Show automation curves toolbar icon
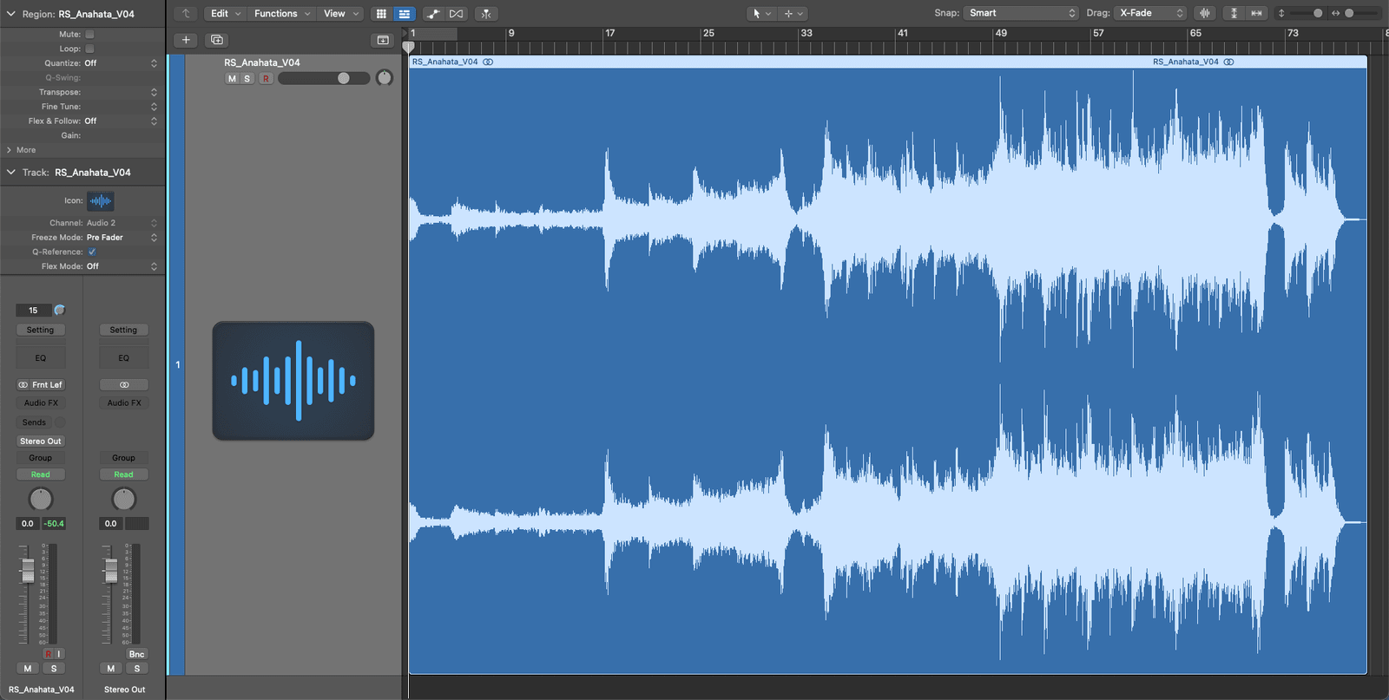This screenshot has width=1389, height=700. pos(433,13)
